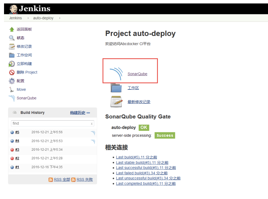Click the large SonarQube icon in main panel

(116, 74)
